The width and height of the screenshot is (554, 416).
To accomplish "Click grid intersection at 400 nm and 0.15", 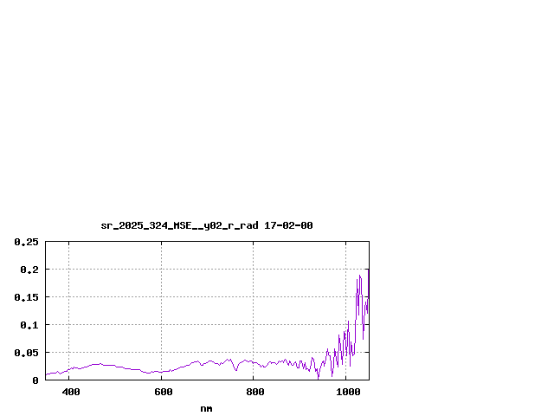I will pyautogui.click(x=69, y=297).
